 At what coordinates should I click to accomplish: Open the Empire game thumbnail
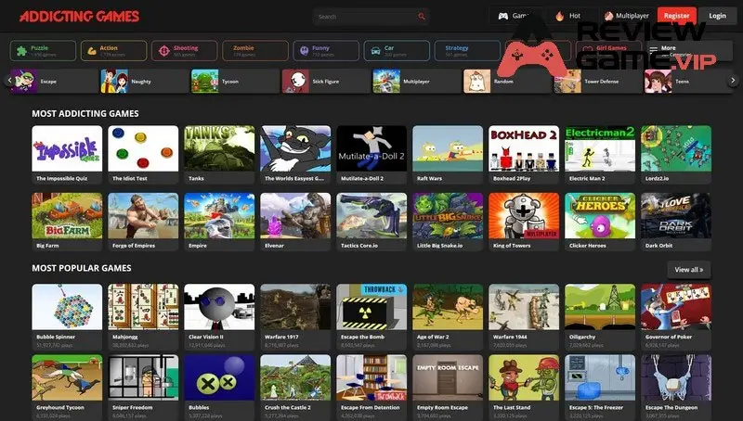(219, 216)
